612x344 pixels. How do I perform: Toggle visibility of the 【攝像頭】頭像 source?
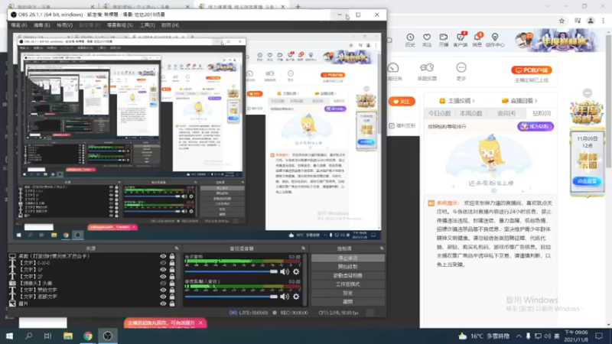coord(163,283)
